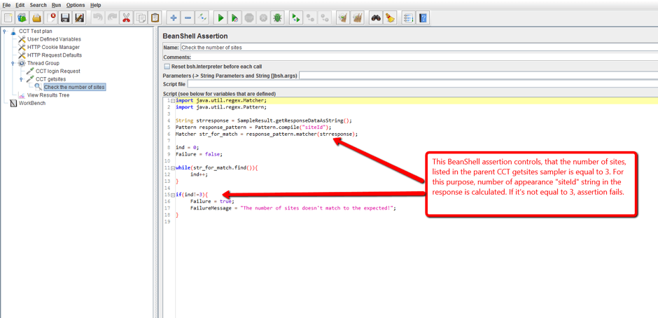Click the Stop test icon
Screen dimensions: 658x318
pos(248,18)
